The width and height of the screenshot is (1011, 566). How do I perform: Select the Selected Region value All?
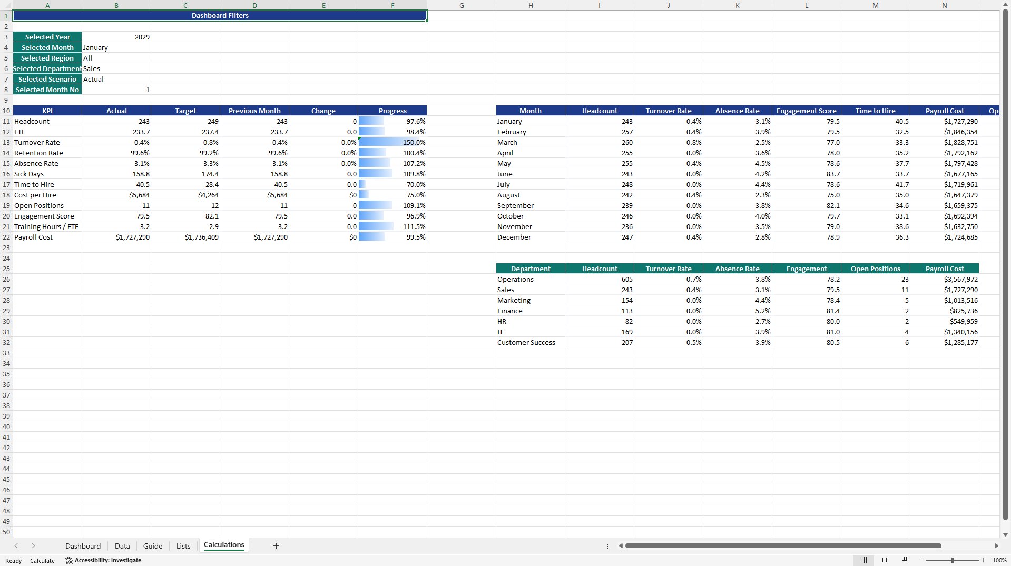pyautogui.click(x=116, y=58)
